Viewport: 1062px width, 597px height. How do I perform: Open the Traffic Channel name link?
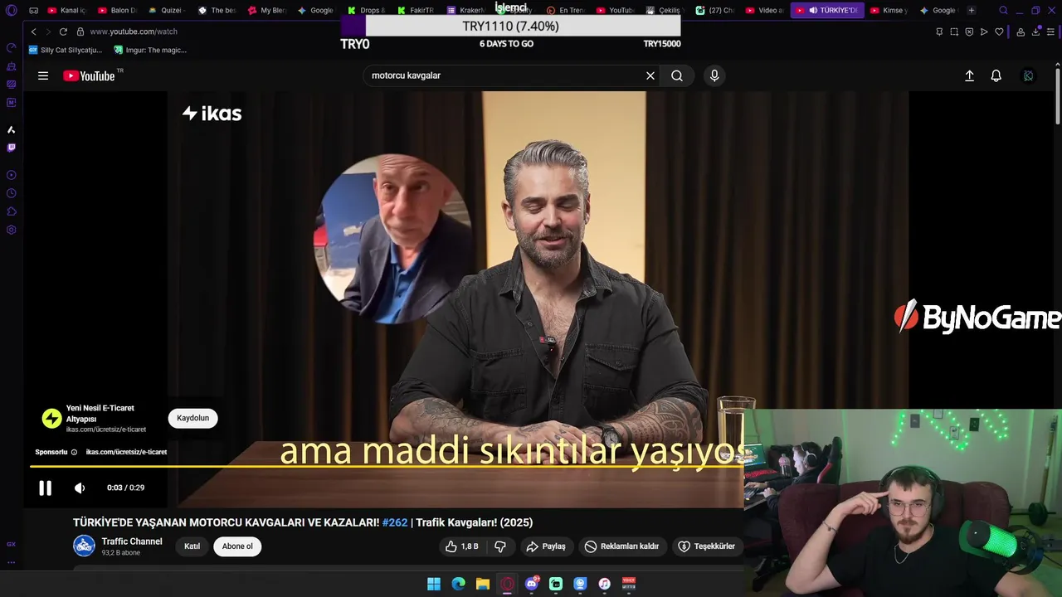point(132,541)
